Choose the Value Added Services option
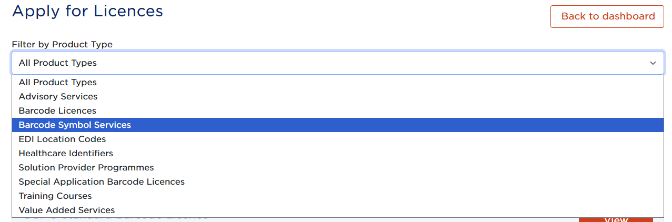This screenshot has width=672, height=222. (x=67, y=210)
